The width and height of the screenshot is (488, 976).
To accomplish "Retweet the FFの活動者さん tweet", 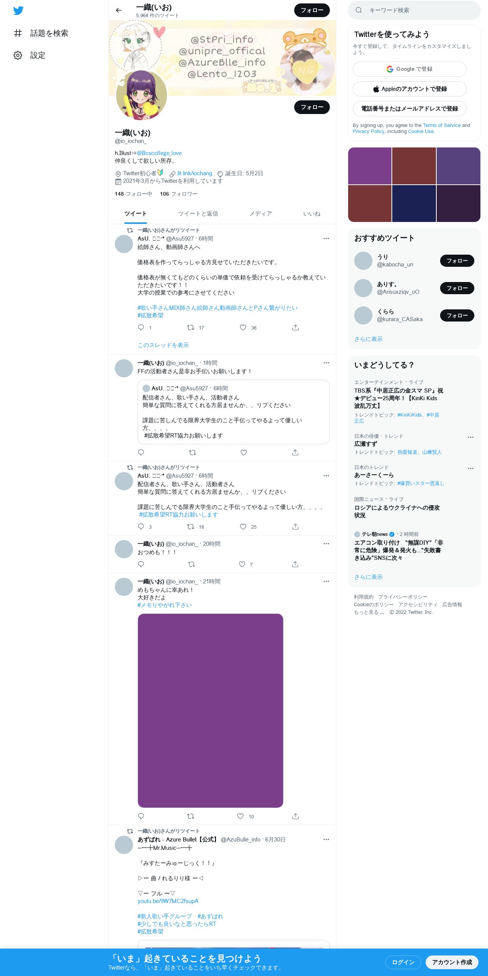I will point(192,452).
